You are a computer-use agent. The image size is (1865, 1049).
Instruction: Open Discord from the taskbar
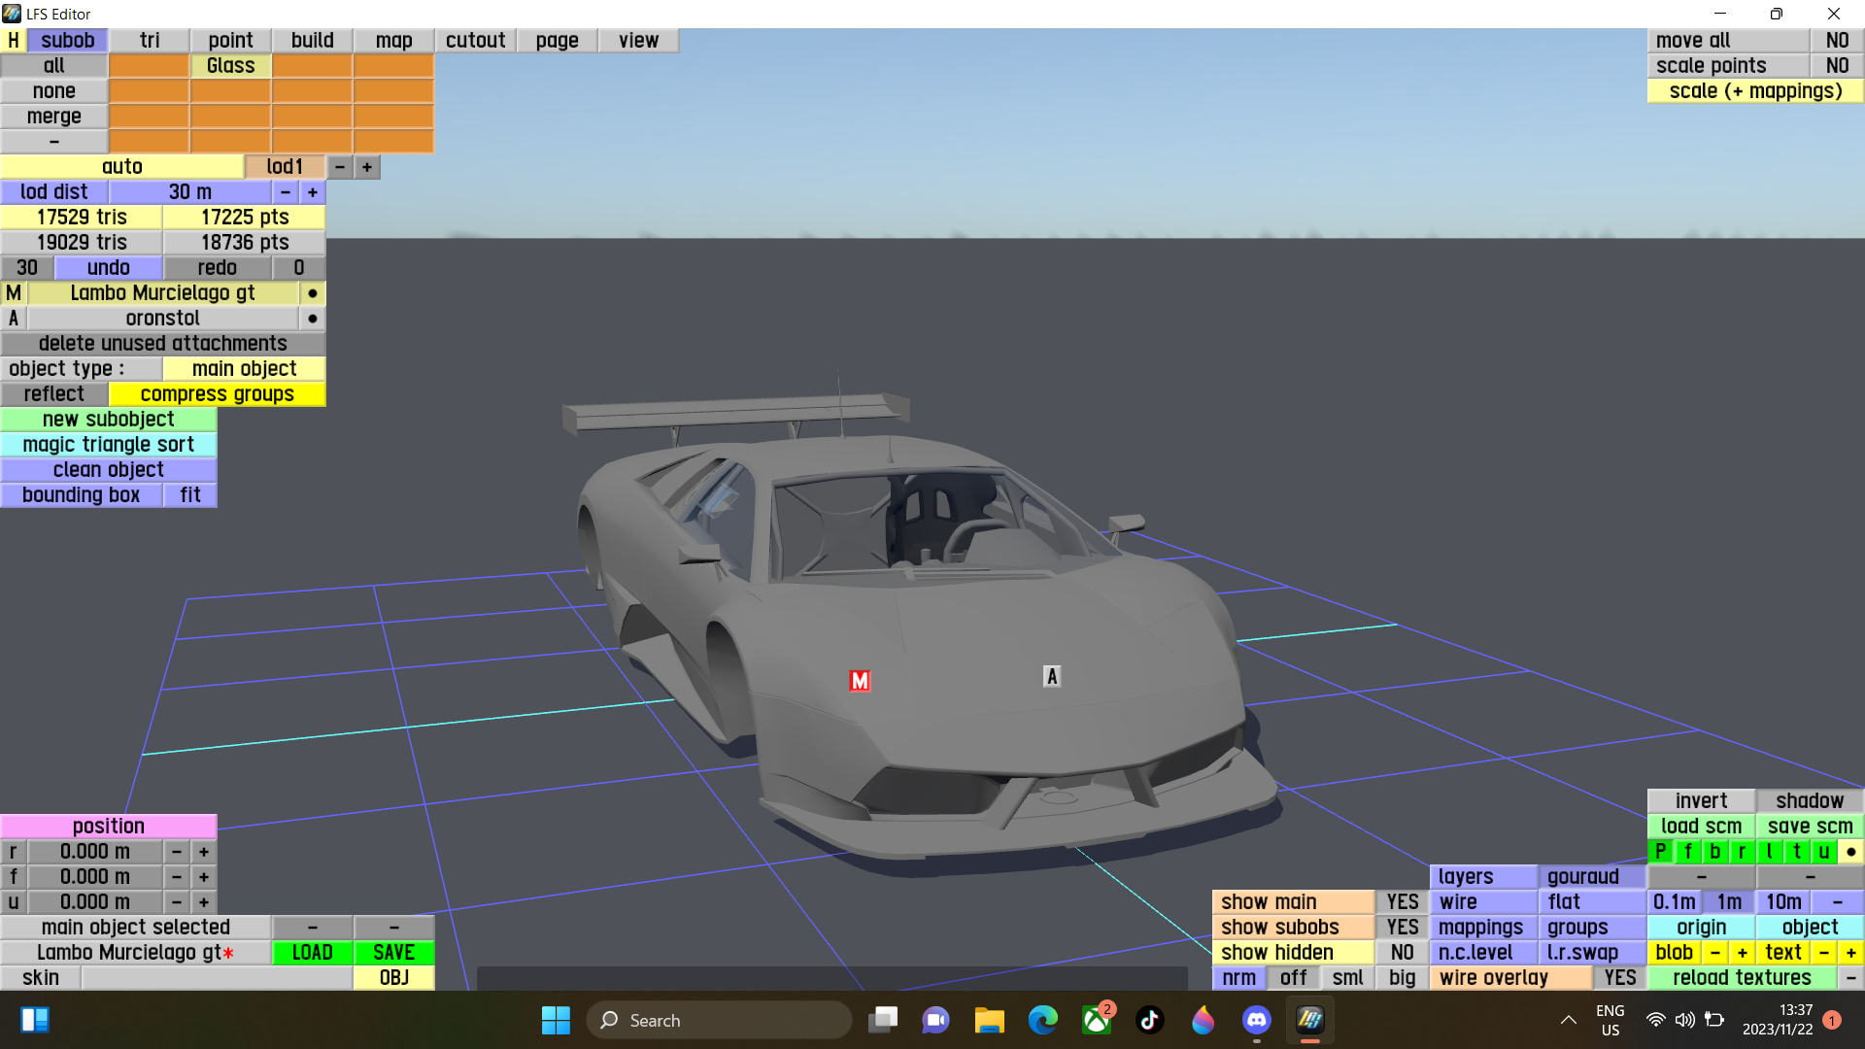(1256, 1020)
